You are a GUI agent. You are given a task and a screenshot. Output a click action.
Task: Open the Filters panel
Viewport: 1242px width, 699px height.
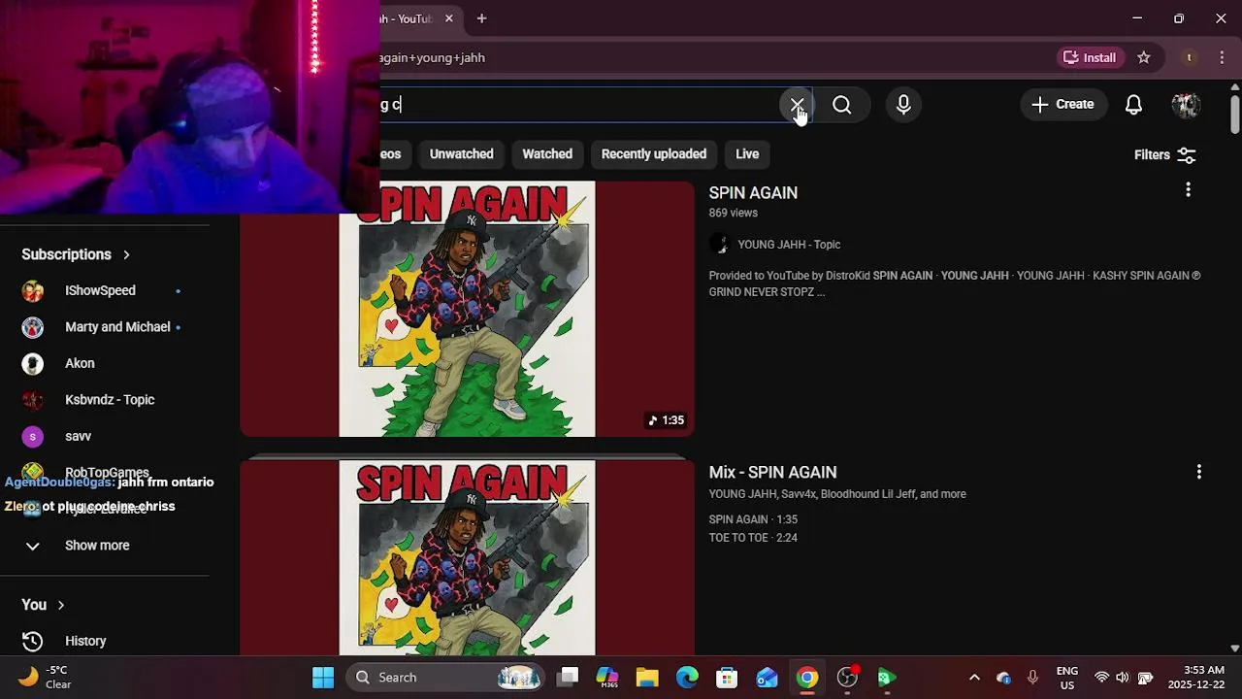(x=1165, y=155)
